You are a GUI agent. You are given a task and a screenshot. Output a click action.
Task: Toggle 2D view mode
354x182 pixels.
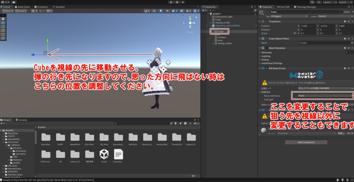click(154, 11)
